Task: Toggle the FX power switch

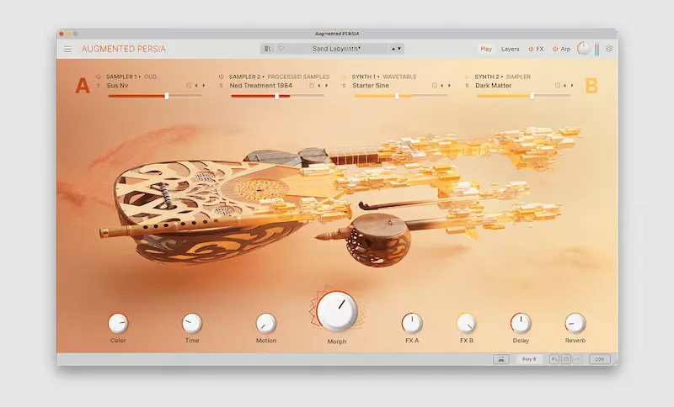Action: pyautogui.click(x=532, y=49)
